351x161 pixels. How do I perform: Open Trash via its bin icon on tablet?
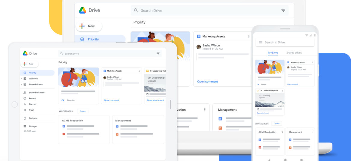[x=25, y=110]
